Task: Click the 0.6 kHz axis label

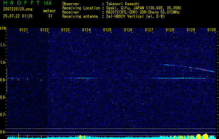Action: click(3, 132)
